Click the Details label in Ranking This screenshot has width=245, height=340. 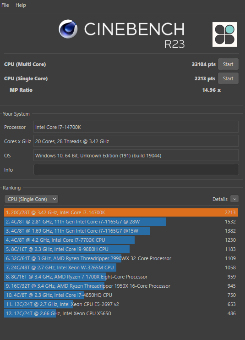coord(220,199)
